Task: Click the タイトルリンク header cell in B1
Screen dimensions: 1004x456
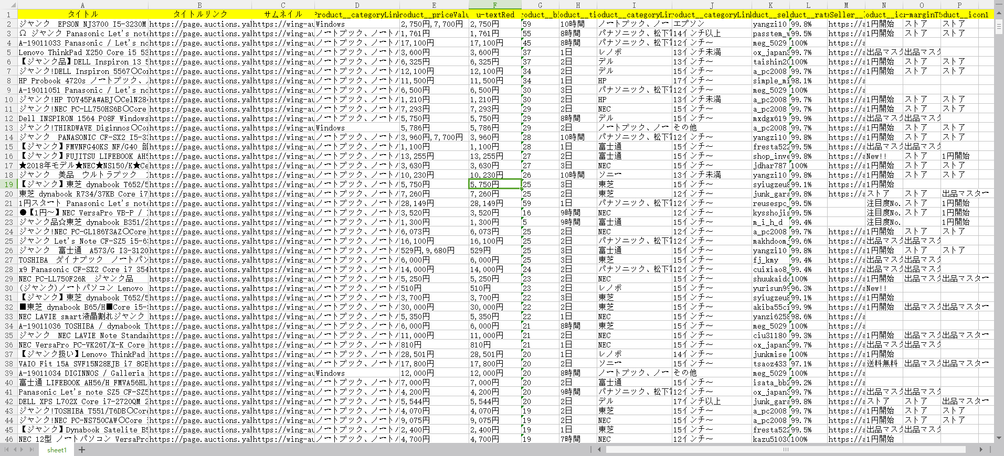Action: (200, 14)
